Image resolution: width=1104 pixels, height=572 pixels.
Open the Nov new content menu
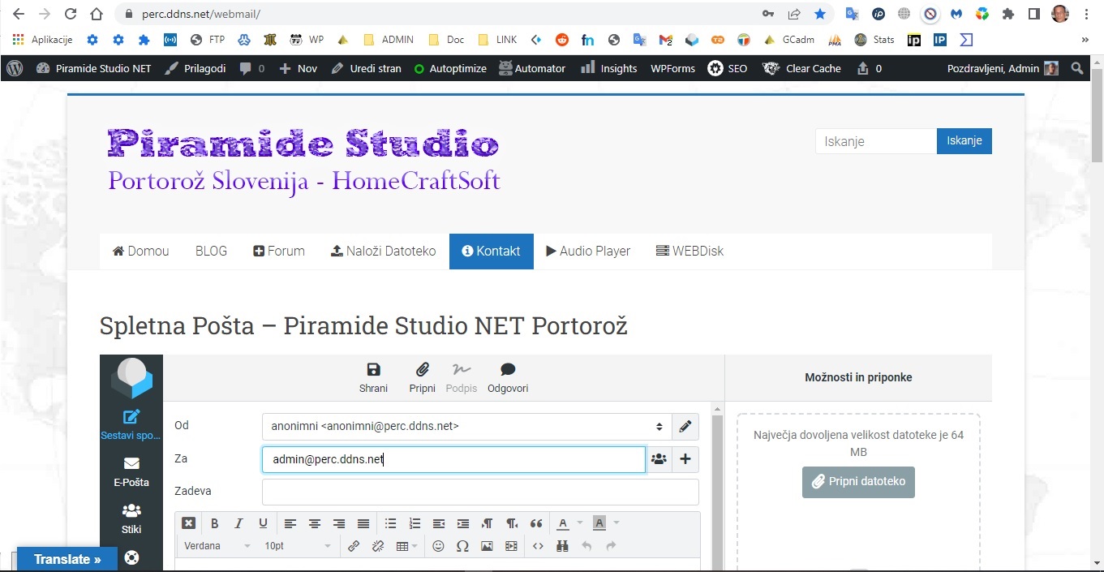[x=298, y=68]
